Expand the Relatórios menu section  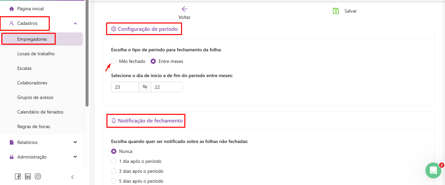tap(75, 142)
